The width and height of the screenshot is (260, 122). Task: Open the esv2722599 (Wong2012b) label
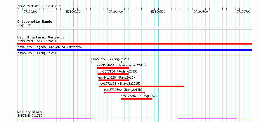[x=110, y=59]
